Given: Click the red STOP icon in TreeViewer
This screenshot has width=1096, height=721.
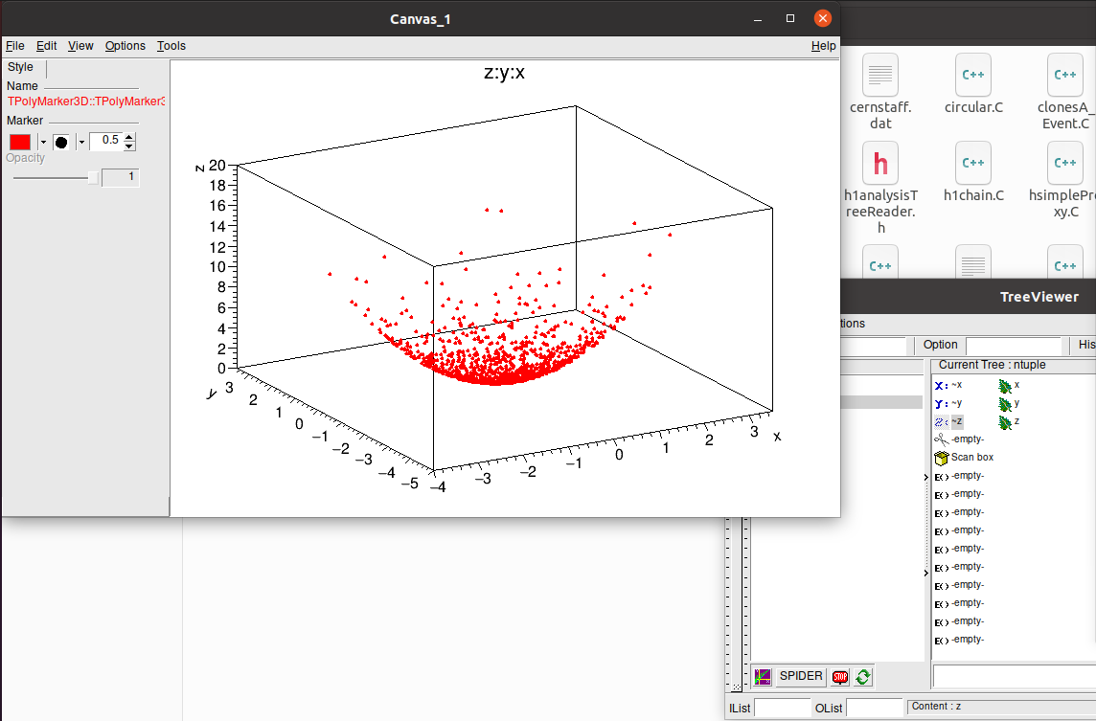Looking at the screenshot, I should click(840, 676).
